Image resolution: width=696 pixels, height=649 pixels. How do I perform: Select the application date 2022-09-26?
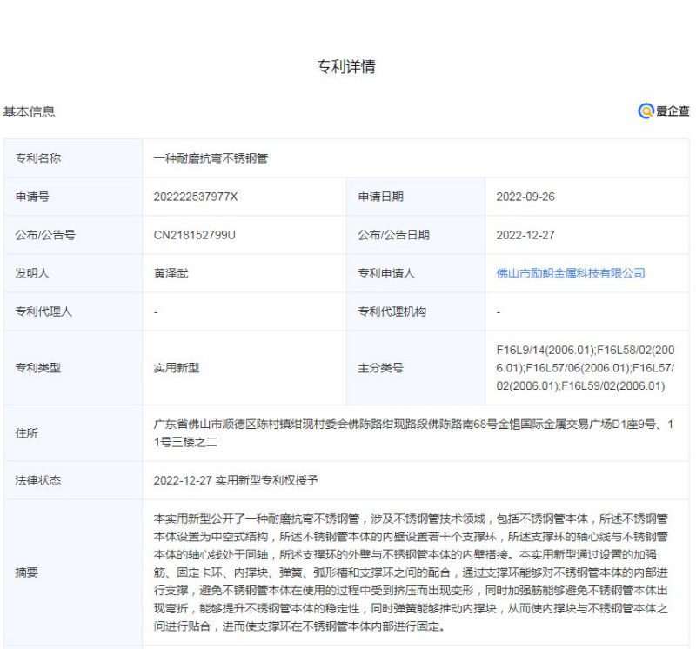click(525, 197)
